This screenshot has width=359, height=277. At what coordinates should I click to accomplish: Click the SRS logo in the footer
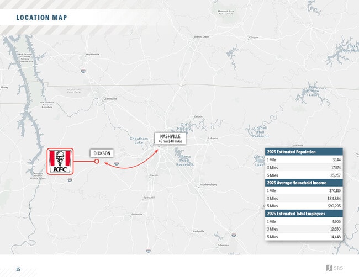[335, 268]
